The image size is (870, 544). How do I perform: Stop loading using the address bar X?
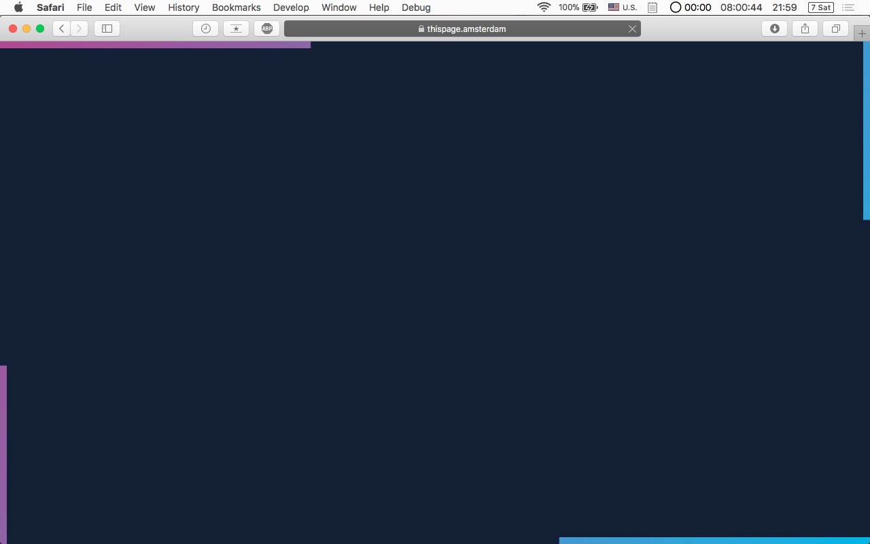[x=632, y=29]
